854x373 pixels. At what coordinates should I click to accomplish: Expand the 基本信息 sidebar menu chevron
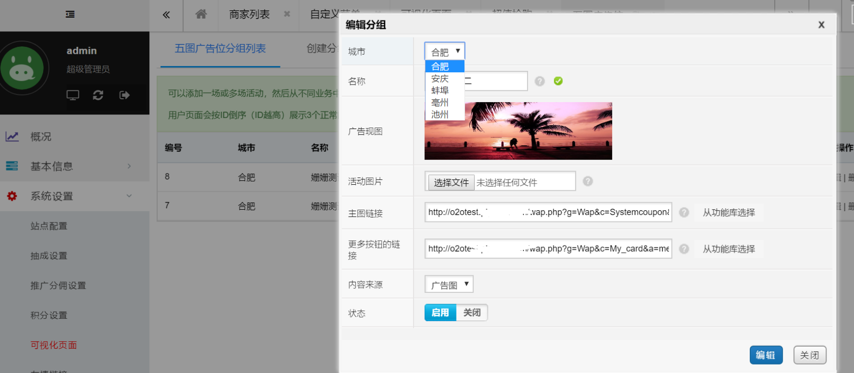tap(129, 166)
